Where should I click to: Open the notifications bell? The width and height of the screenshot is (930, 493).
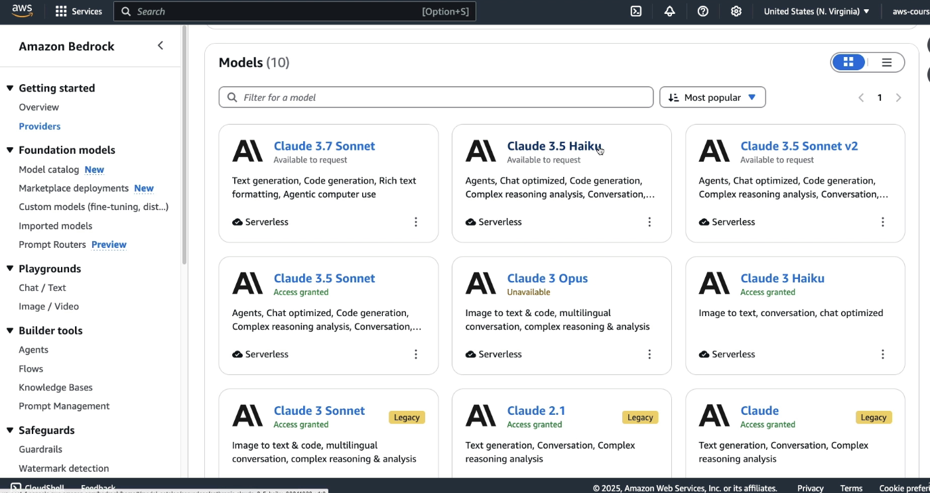click(x=669, y=11)
